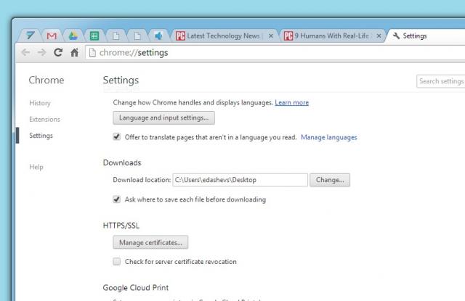
Task: Switch to the Google Drive pinned tab
Action: click(73, 36)
